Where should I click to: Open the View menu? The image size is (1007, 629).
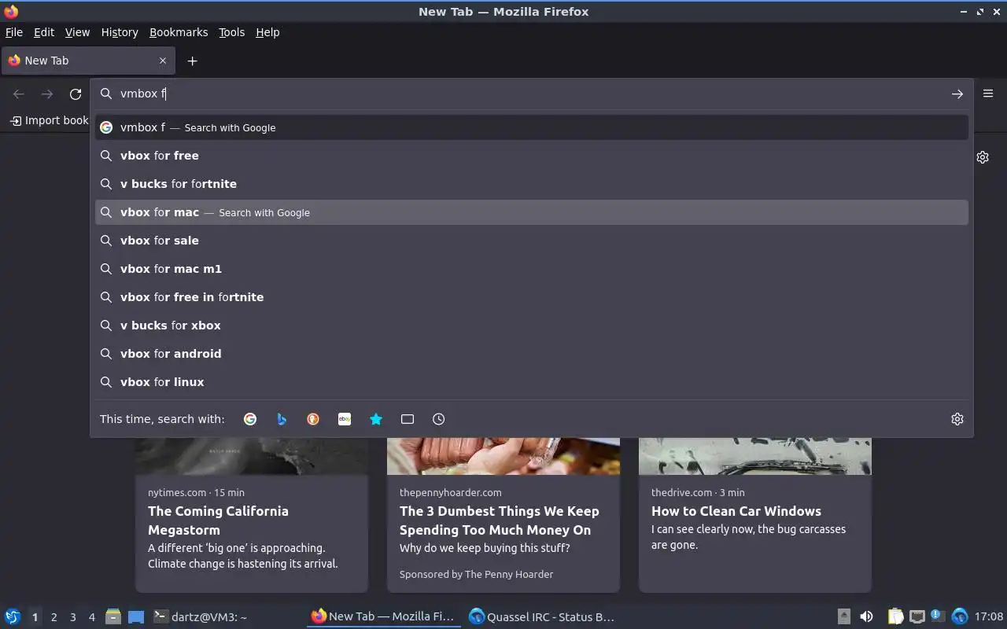77,32
